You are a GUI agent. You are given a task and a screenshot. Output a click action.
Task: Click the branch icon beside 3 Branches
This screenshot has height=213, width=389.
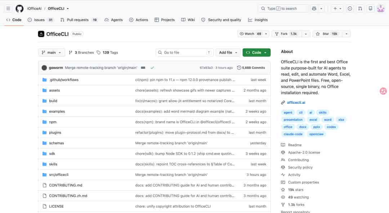tap(71, 53)
